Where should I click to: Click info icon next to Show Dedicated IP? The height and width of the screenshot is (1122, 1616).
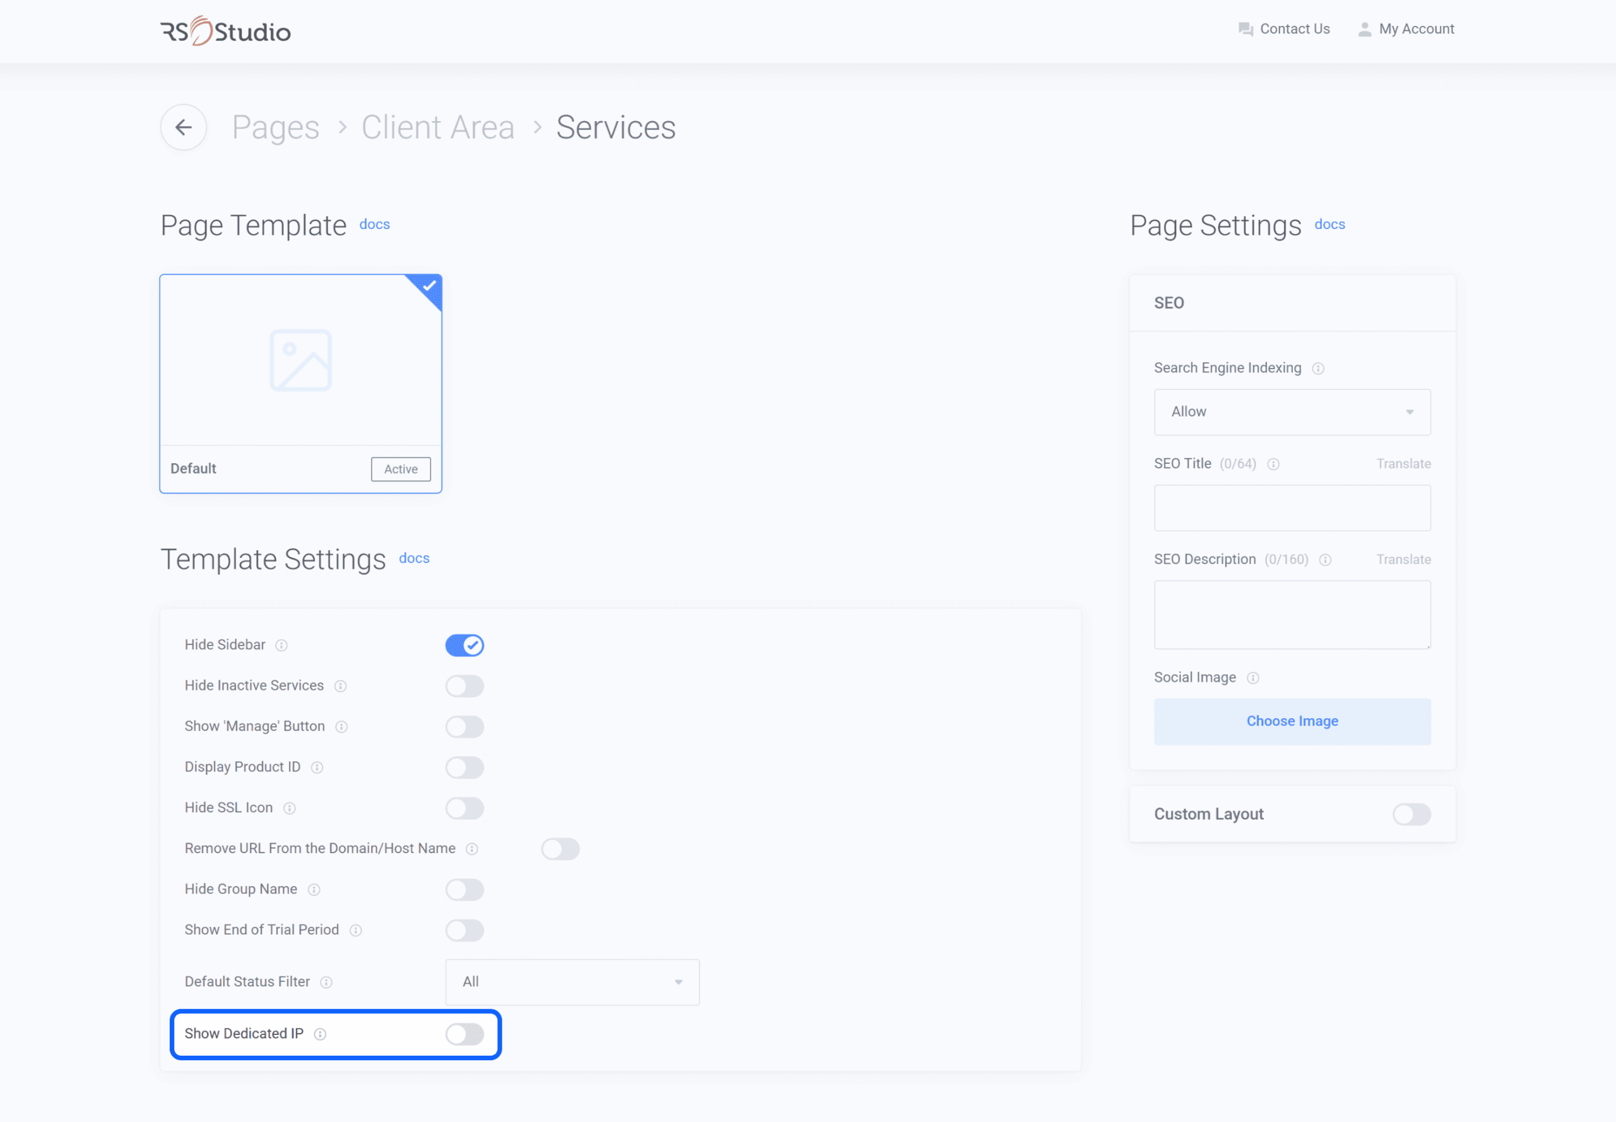tap(320, 1034)
